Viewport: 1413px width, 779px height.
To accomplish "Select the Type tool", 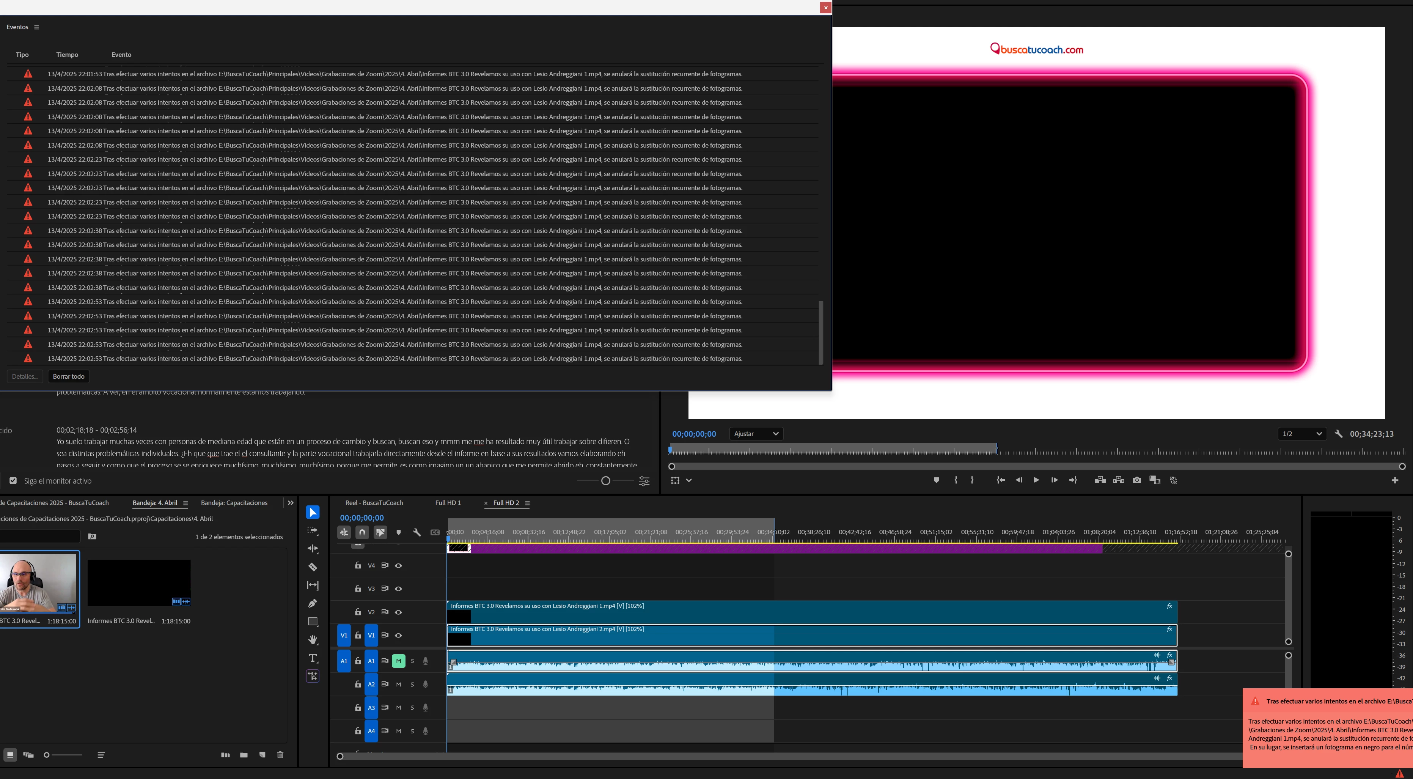I will point(313,658).
